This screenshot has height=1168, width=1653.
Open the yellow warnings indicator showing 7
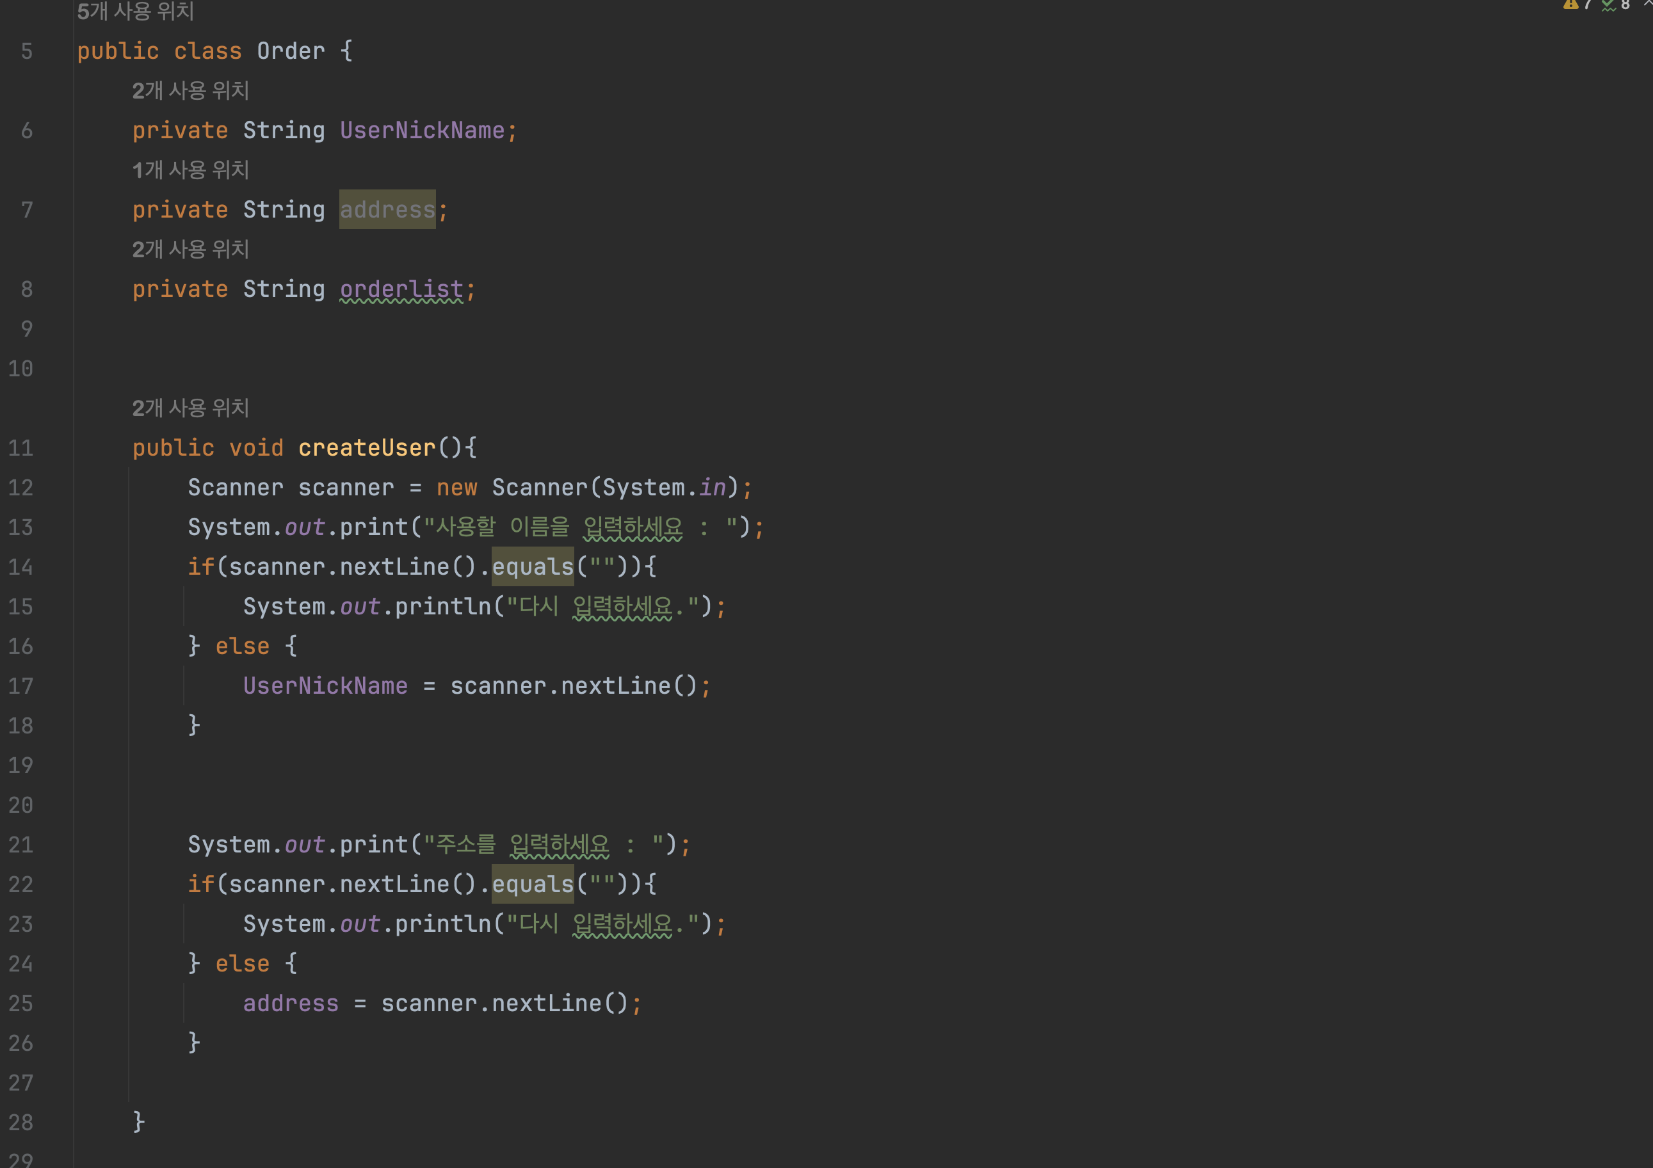tap(1577, 5)
